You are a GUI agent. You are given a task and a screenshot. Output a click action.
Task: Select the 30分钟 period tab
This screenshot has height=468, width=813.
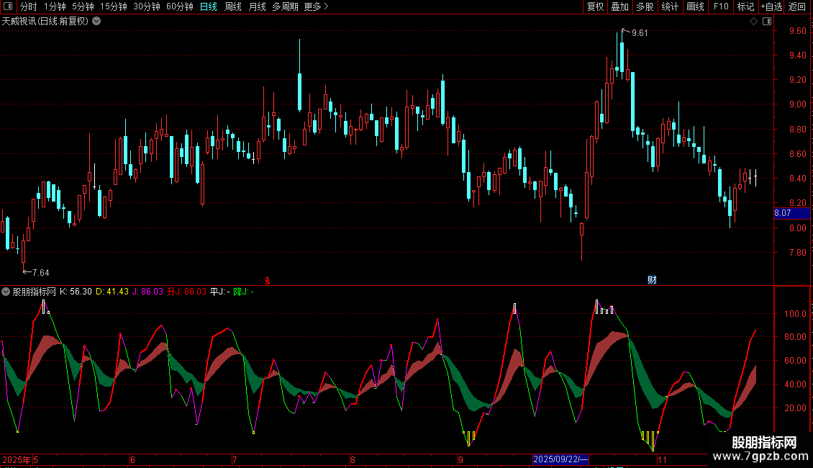pos(147,6)
